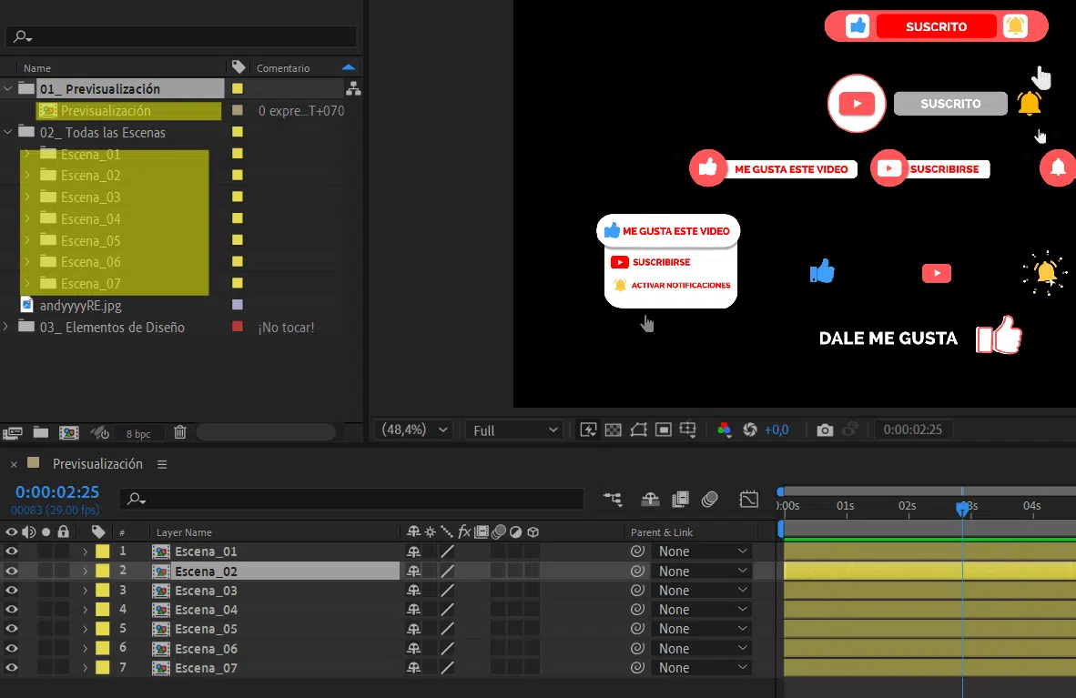
Task: Open the Full resolution dropdown
Action: [514, 430]
